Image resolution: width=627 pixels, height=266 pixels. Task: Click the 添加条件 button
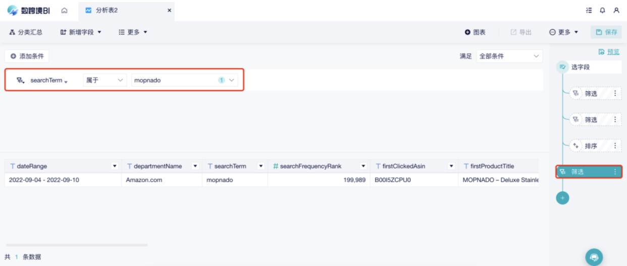point(27,56)
